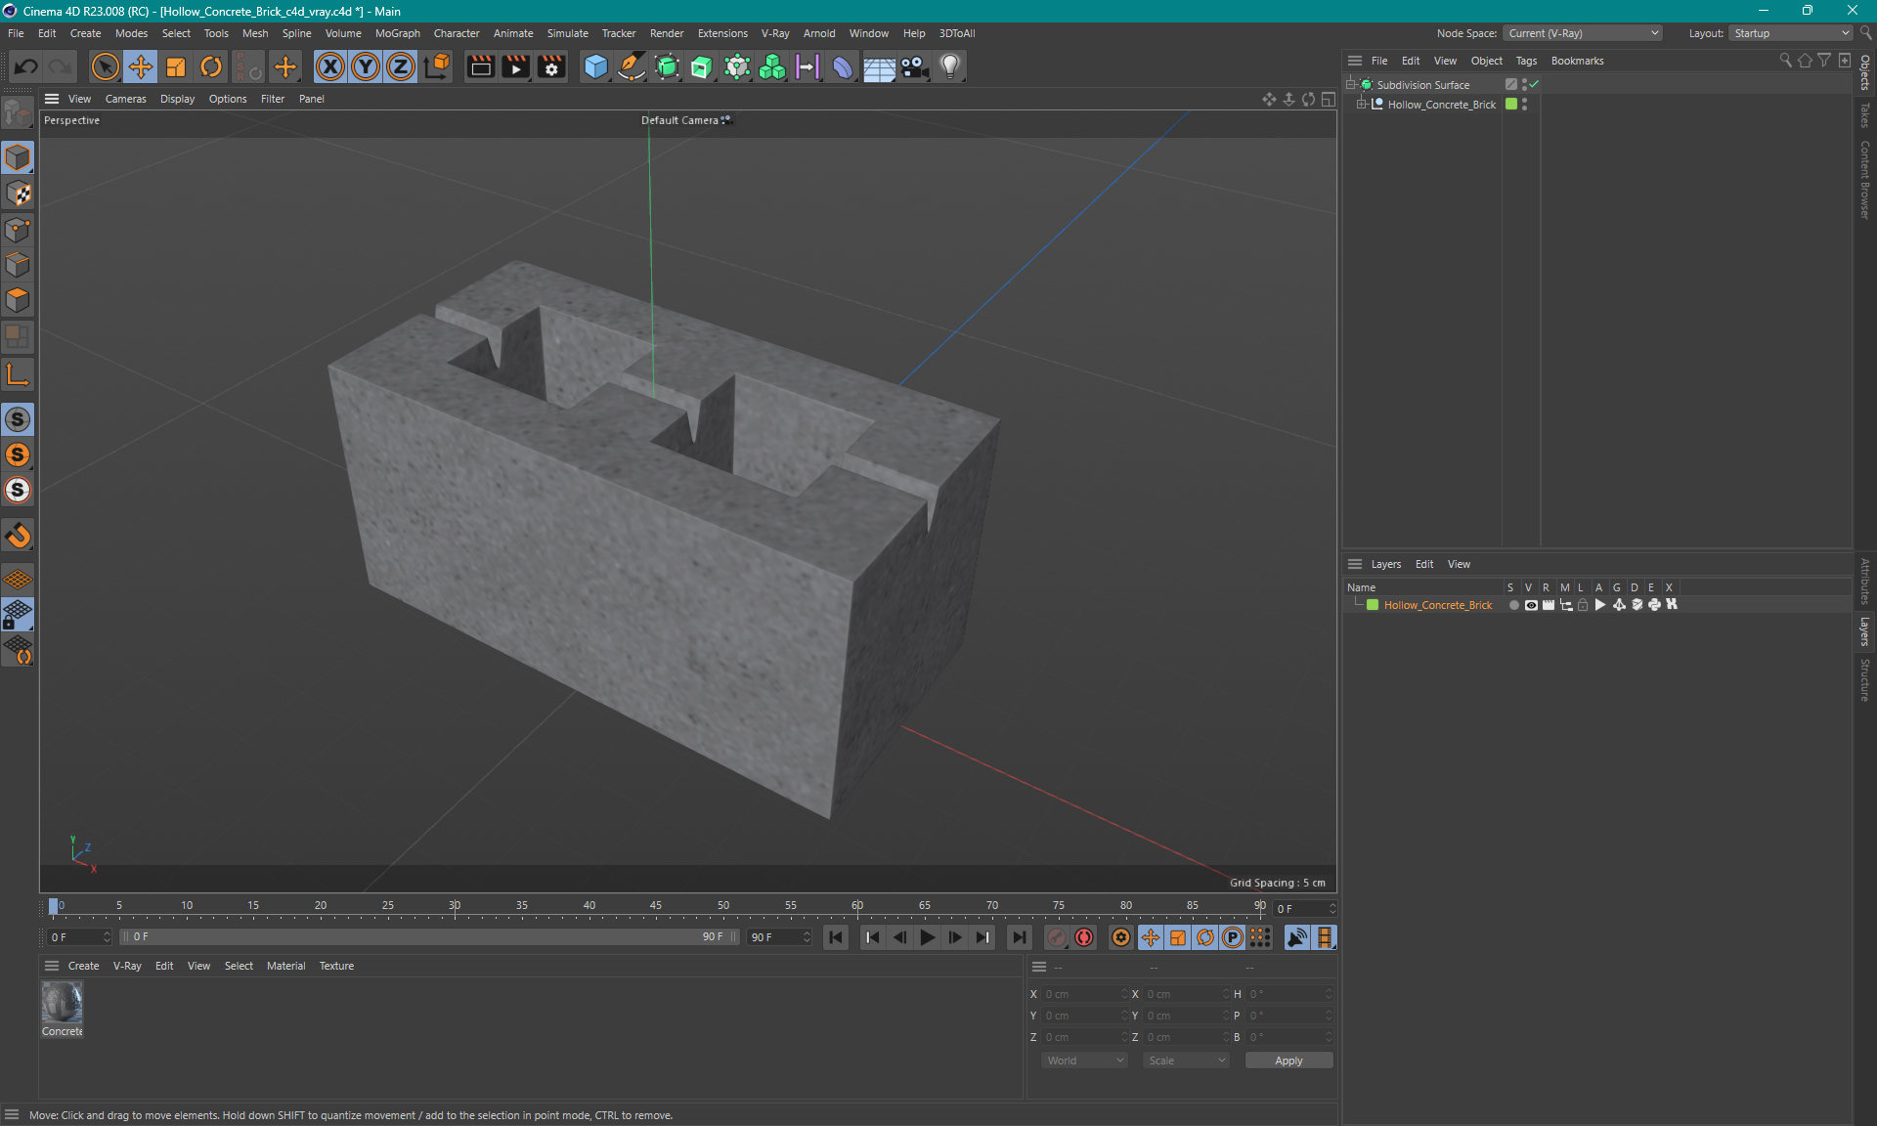Viewport: 1877px width, 1126px height.
Task: Switch to Model mode in left sidebar
Action: [18, 157]
